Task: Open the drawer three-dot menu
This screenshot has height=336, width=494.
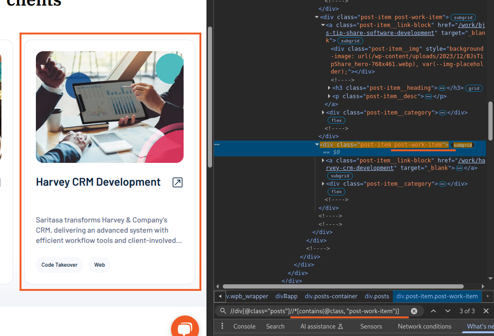Action: (222, 326)
